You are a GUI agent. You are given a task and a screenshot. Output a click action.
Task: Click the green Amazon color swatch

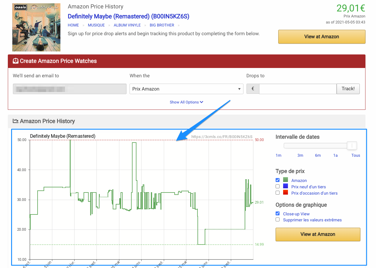coord(286,180)
